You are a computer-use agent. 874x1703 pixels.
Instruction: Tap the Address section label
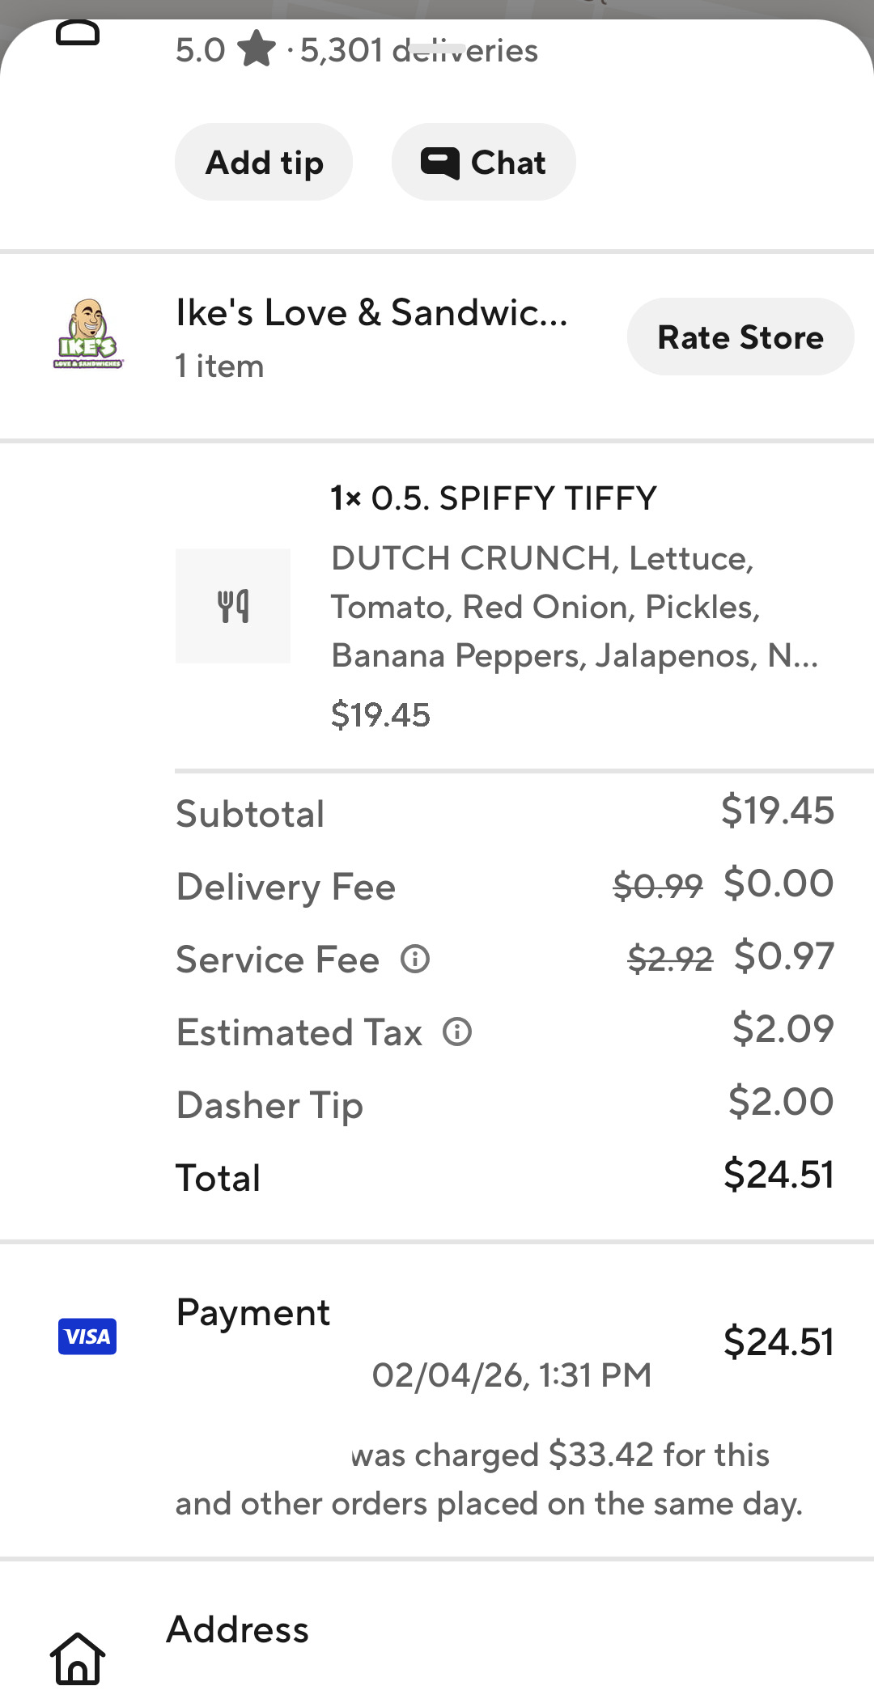pos(237,1629)
